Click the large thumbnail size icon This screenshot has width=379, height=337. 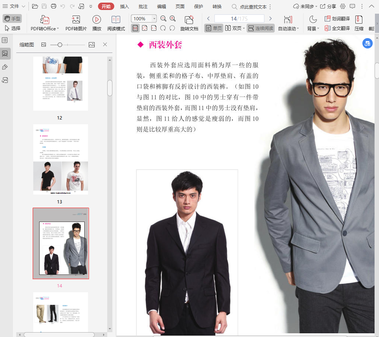[x=92, y=45]
